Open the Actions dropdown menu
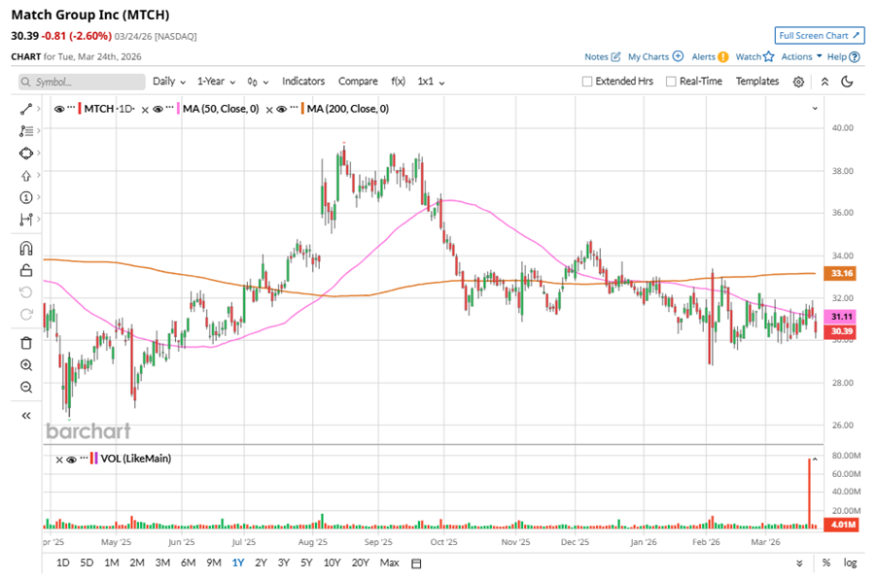The height and width of the screenshot is (580, 877). click(x=801, y=56)
